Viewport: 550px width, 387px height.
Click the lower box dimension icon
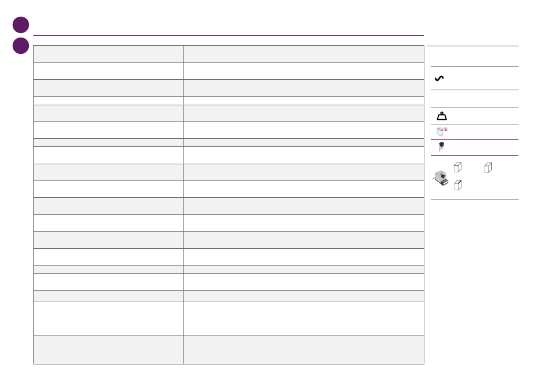(x=457, y=185)
